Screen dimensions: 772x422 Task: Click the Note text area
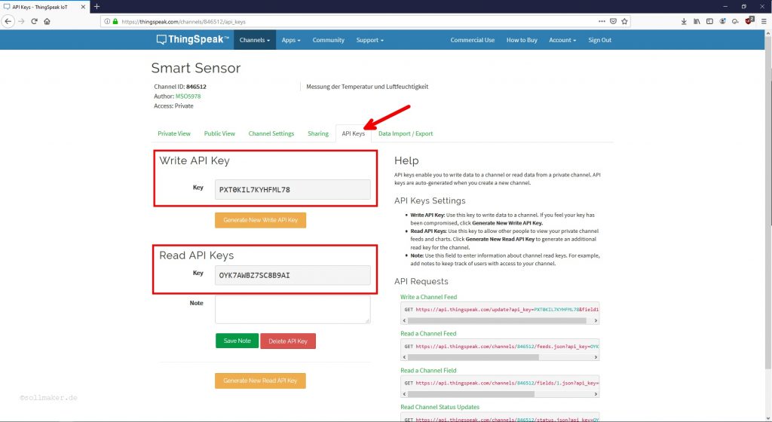tap(293, 310)
